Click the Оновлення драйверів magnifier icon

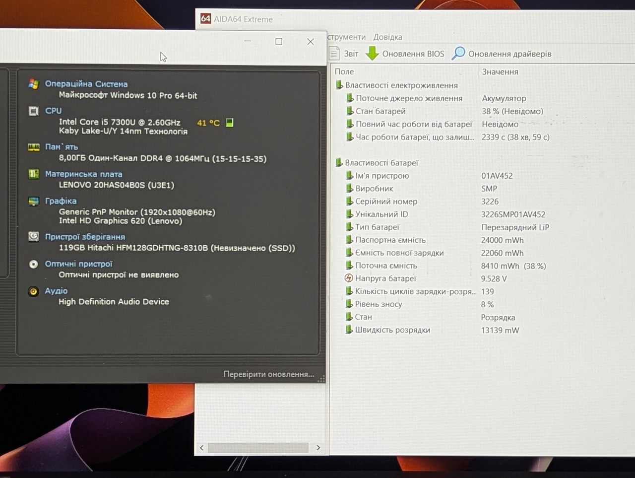pos(458,53)
